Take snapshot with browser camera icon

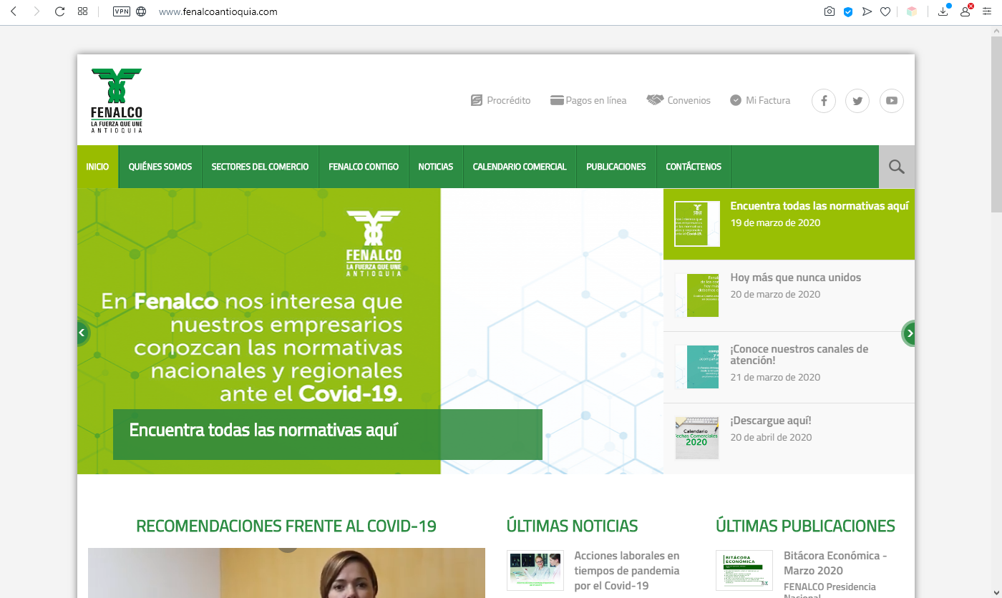coord(829,11)
